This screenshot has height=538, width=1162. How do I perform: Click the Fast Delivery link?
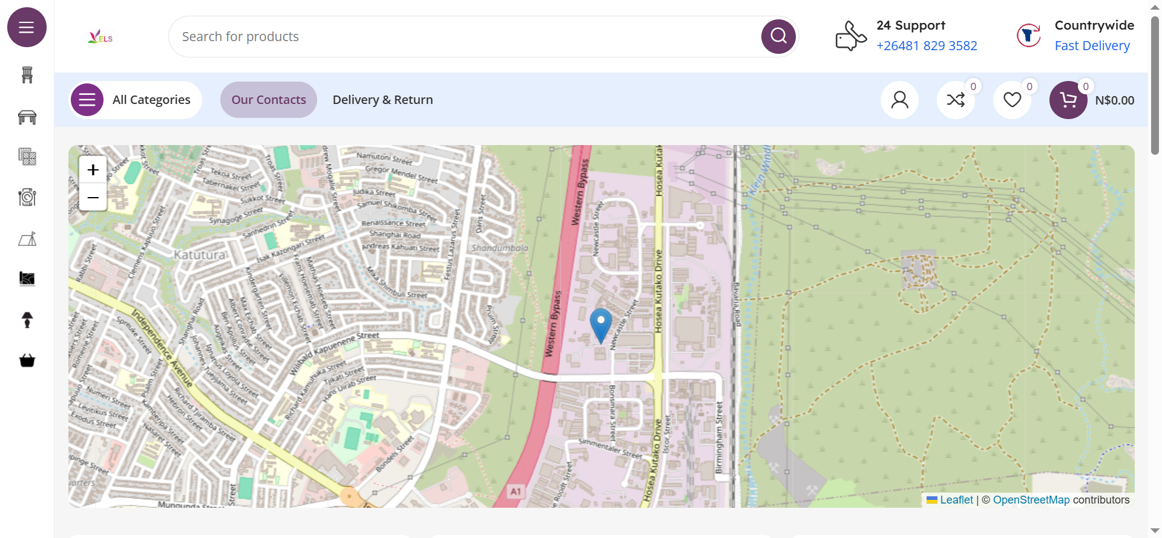(1092, 46)
